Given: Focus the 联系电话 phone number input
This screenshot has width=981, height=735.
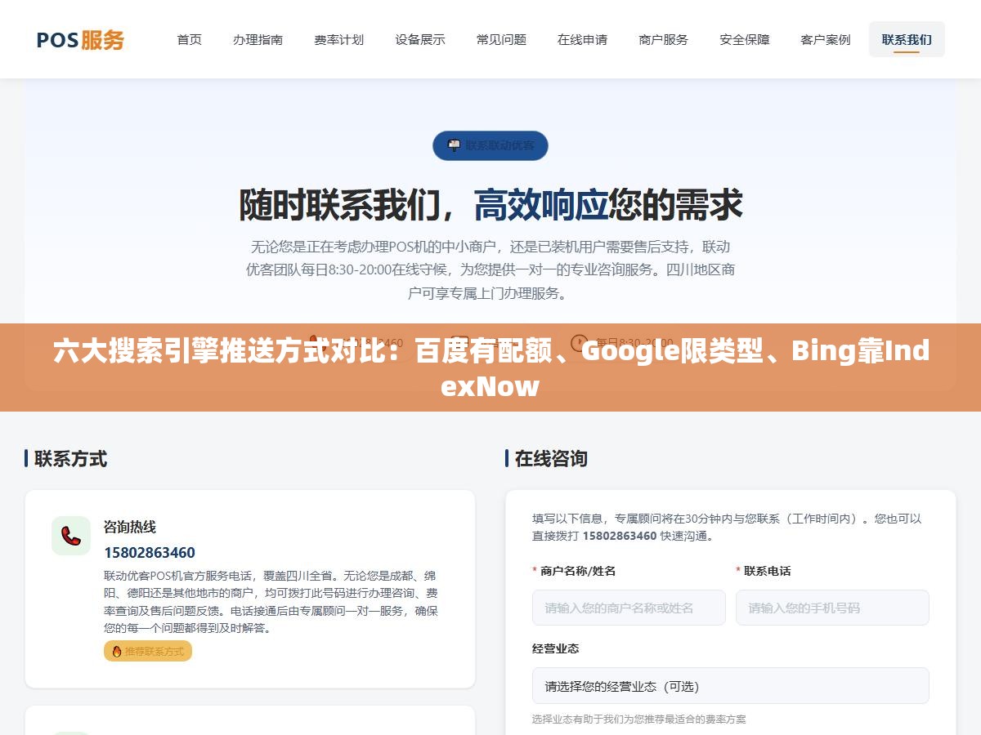Looking at the screenshot, I should pos(832,608).
